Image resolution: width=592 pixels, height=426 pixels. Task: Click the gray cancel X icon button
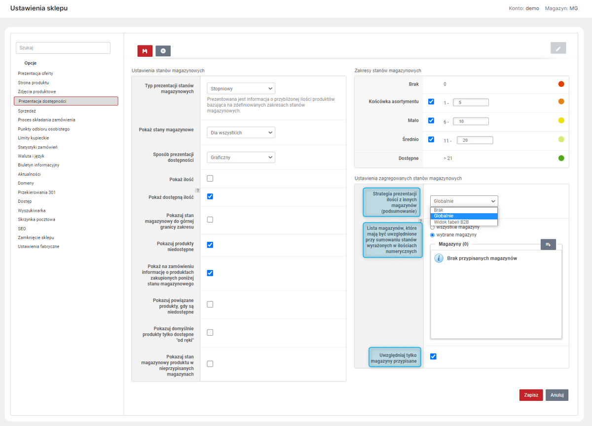click(163, 51)
